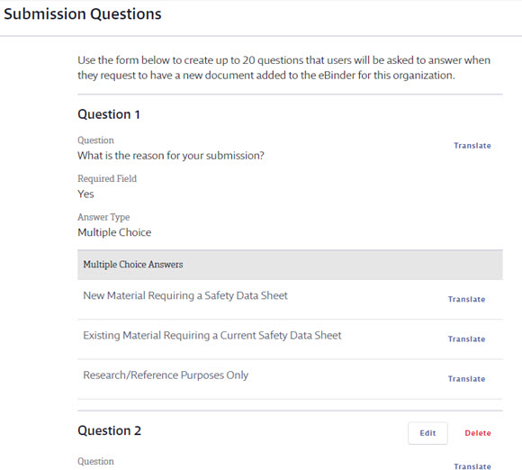Click the Answer Type label
This screenshot has width=522, height=470.
tap(103, 217)
